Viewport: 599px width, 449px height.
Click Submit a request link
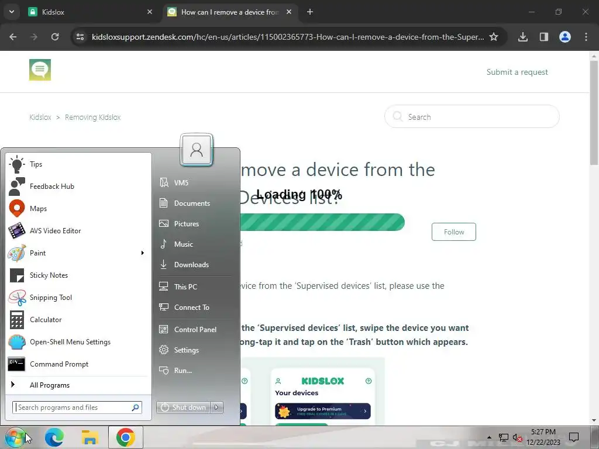click(517, 72)
